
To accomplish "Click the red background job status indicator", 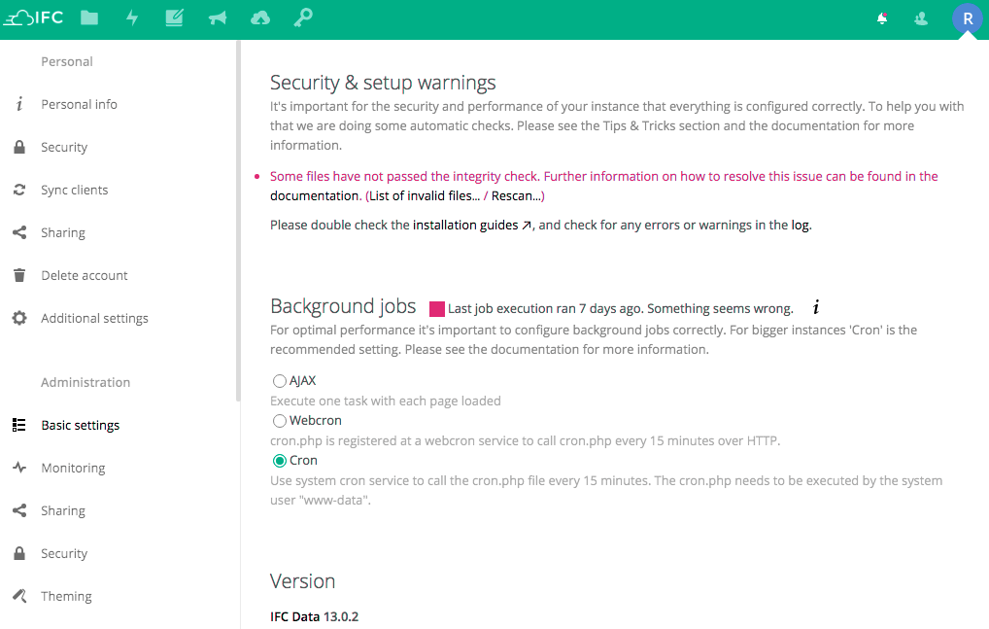I will (x=437, y=309).
